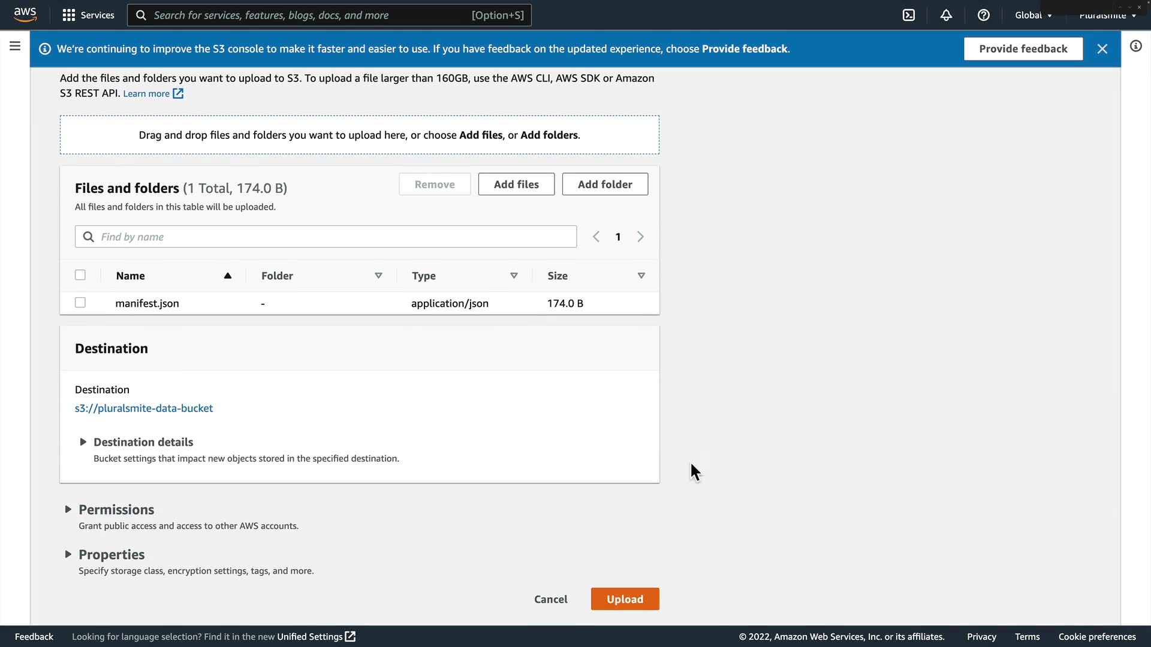
Task: Go to next page of files
Action: [x=640, y=237]
